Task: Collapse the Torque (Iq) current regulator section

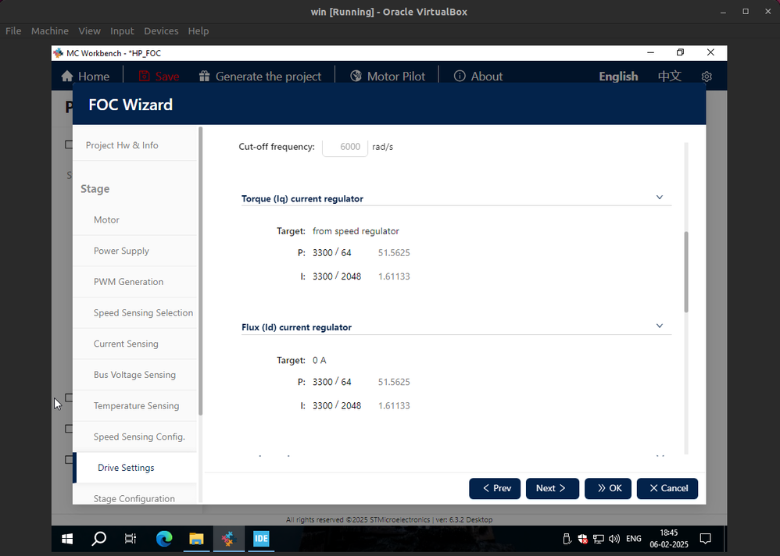Action: [x=660, y=198]
